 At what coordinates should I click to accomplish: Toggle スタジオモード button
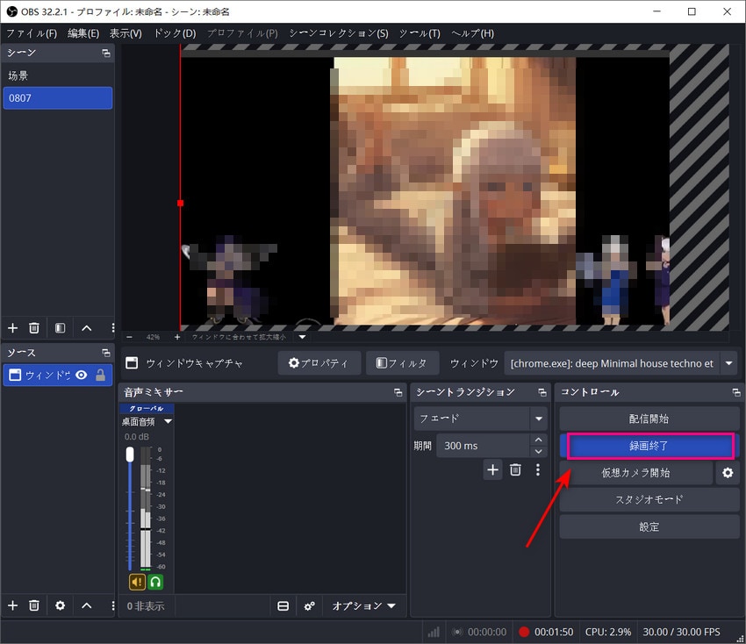click(649, 500)
